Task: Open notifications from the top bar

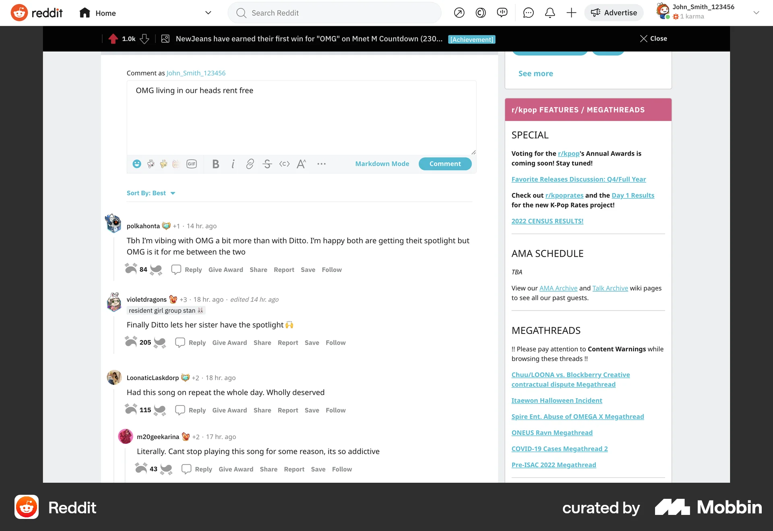Action: point(550,12)
